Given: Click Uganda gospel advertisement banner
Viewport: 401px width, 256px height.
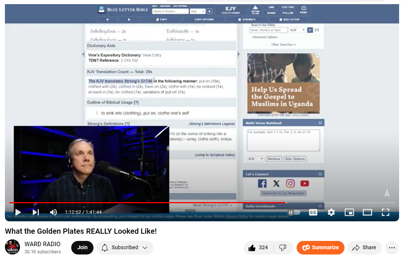Looking at the screenshot, I should click(x=283, y=83).
